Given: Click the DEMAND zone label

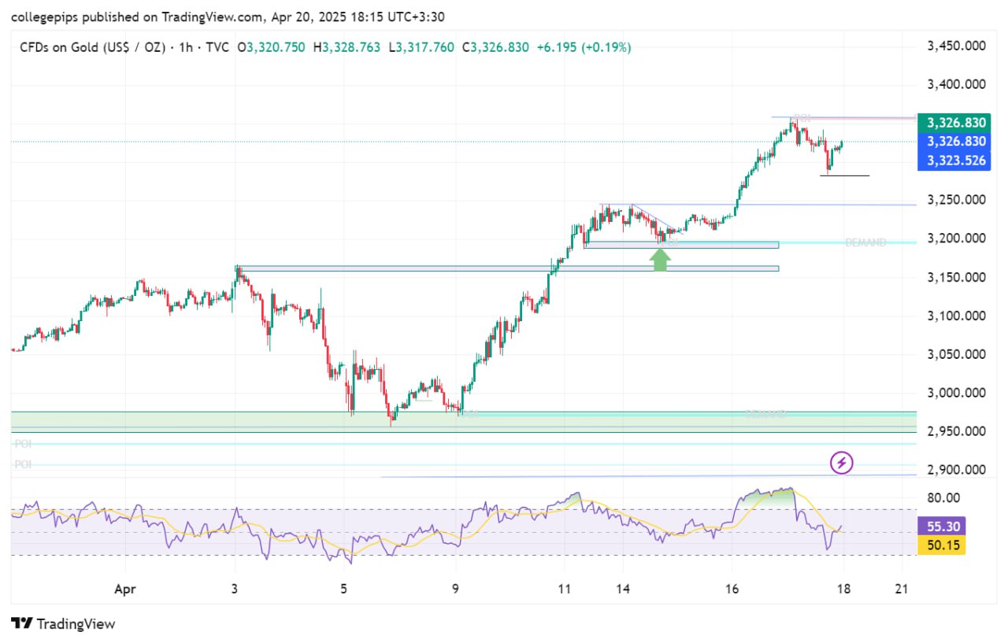Looking at the screenshot, I should pos(865,242).
